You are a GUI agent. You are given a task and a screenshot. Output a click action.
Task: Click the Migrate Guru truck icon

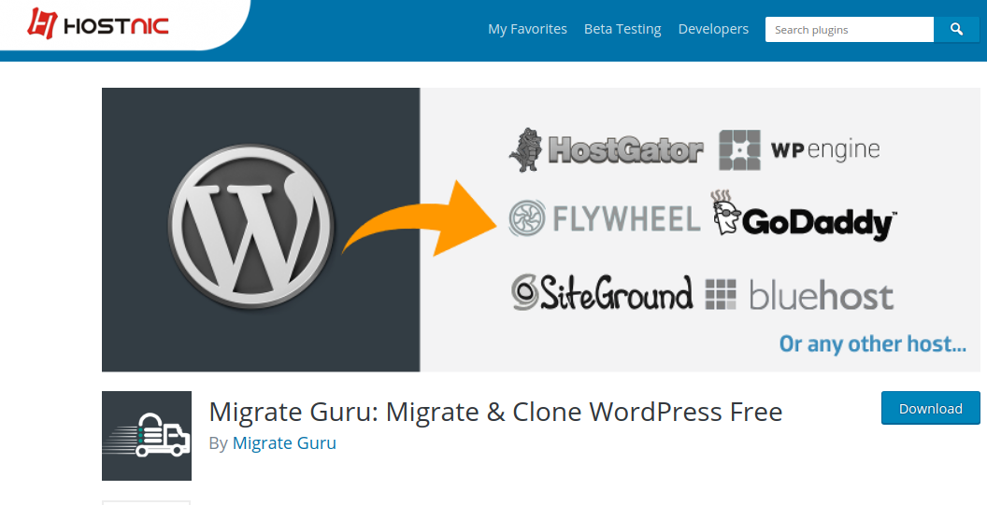(147, 436)
